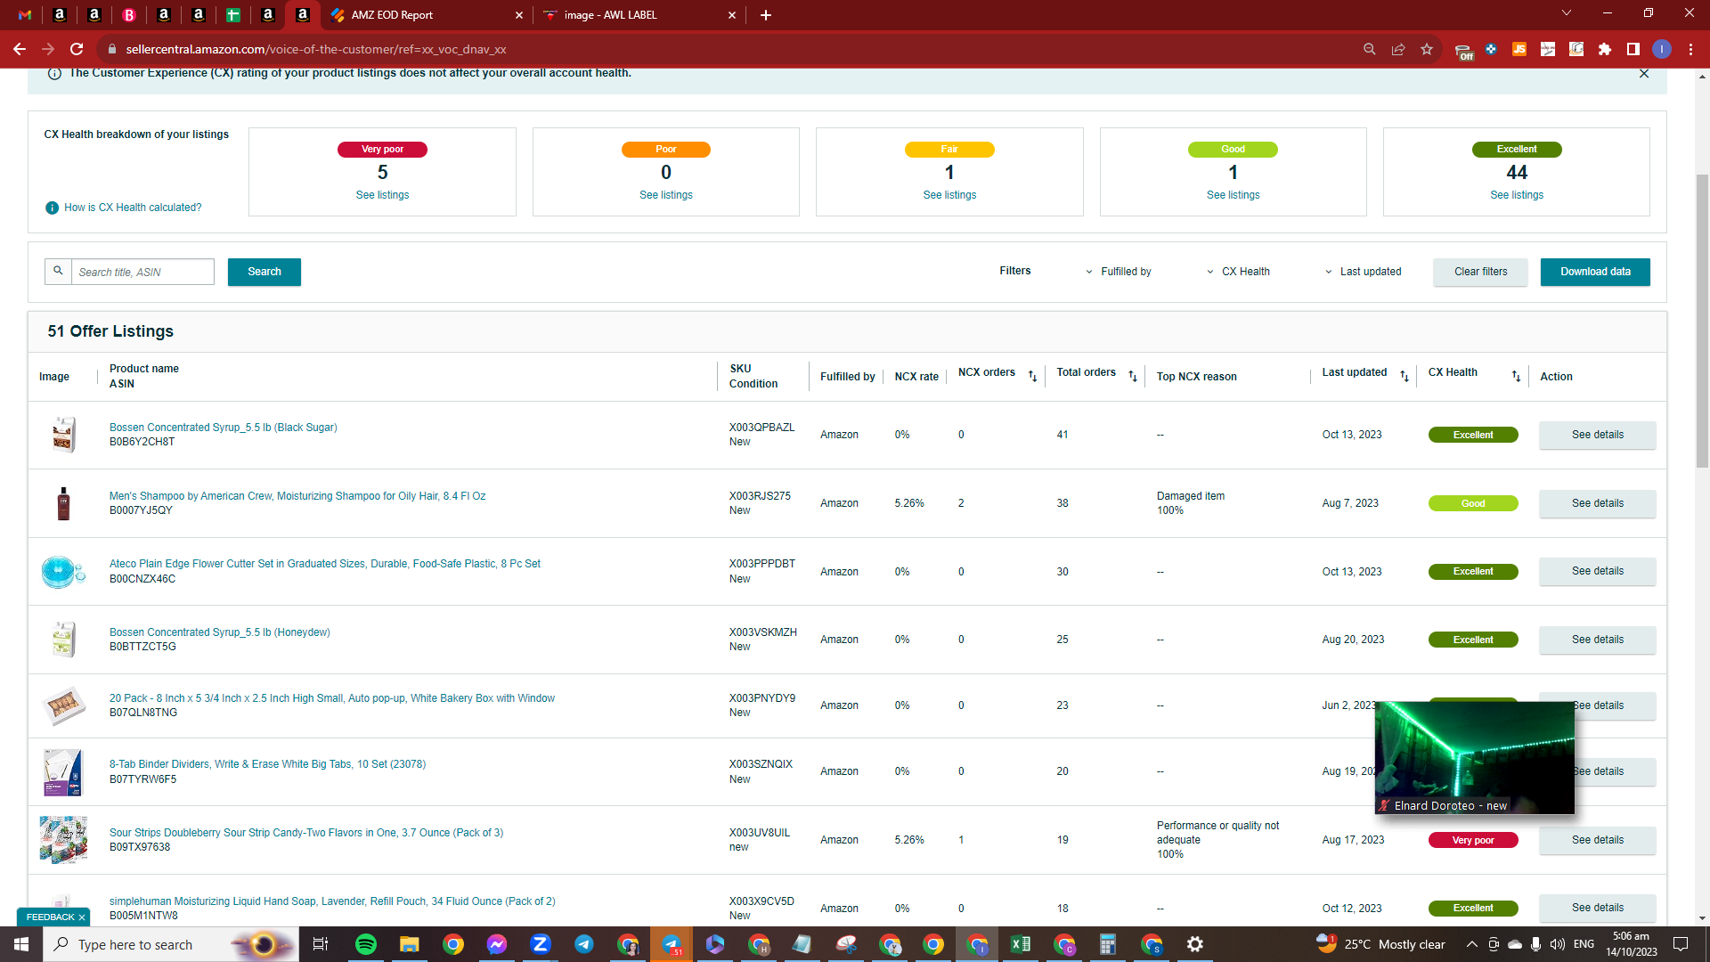The height and width of the screenshot is (962, 1710).
Task: Open the Extensions puzzle icon
Action: coord(1605,49)
